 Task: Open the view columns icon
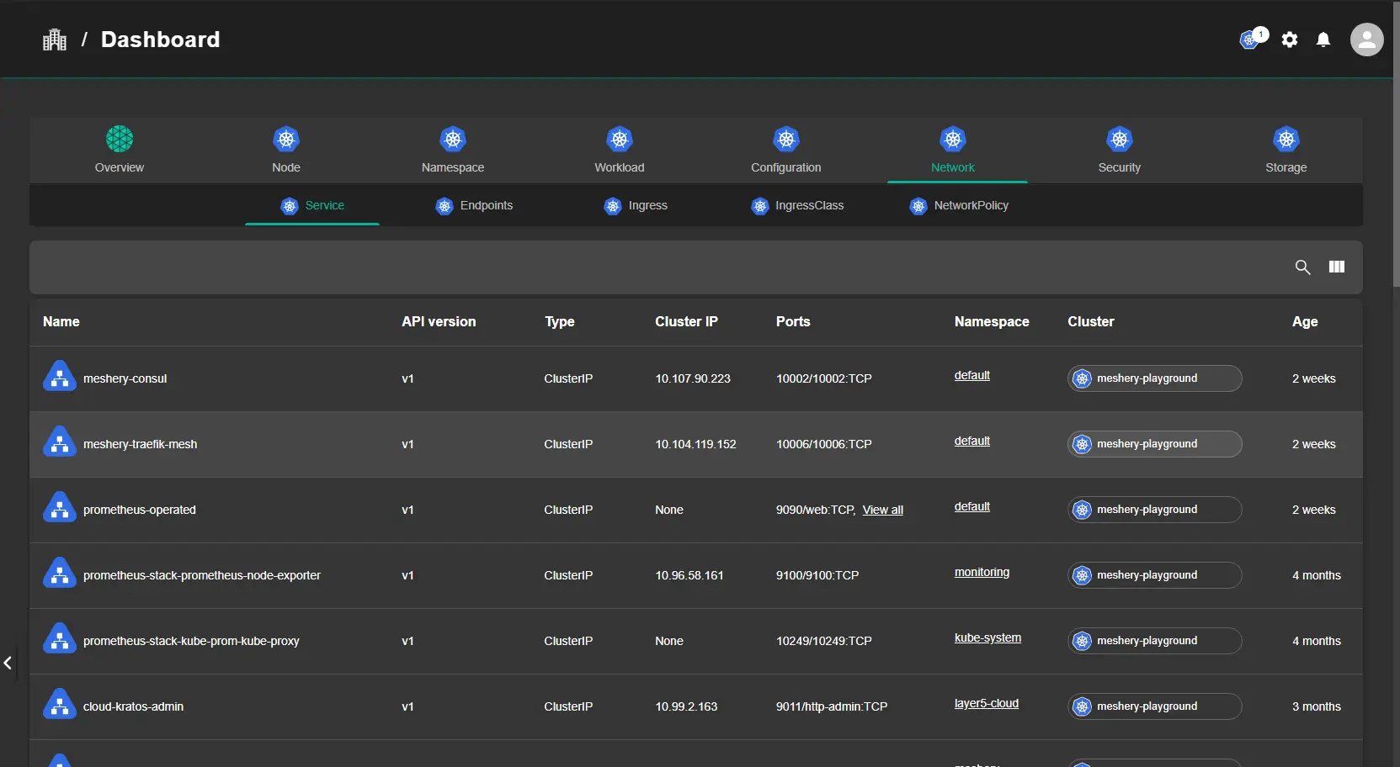click(x=1336, y=267)
